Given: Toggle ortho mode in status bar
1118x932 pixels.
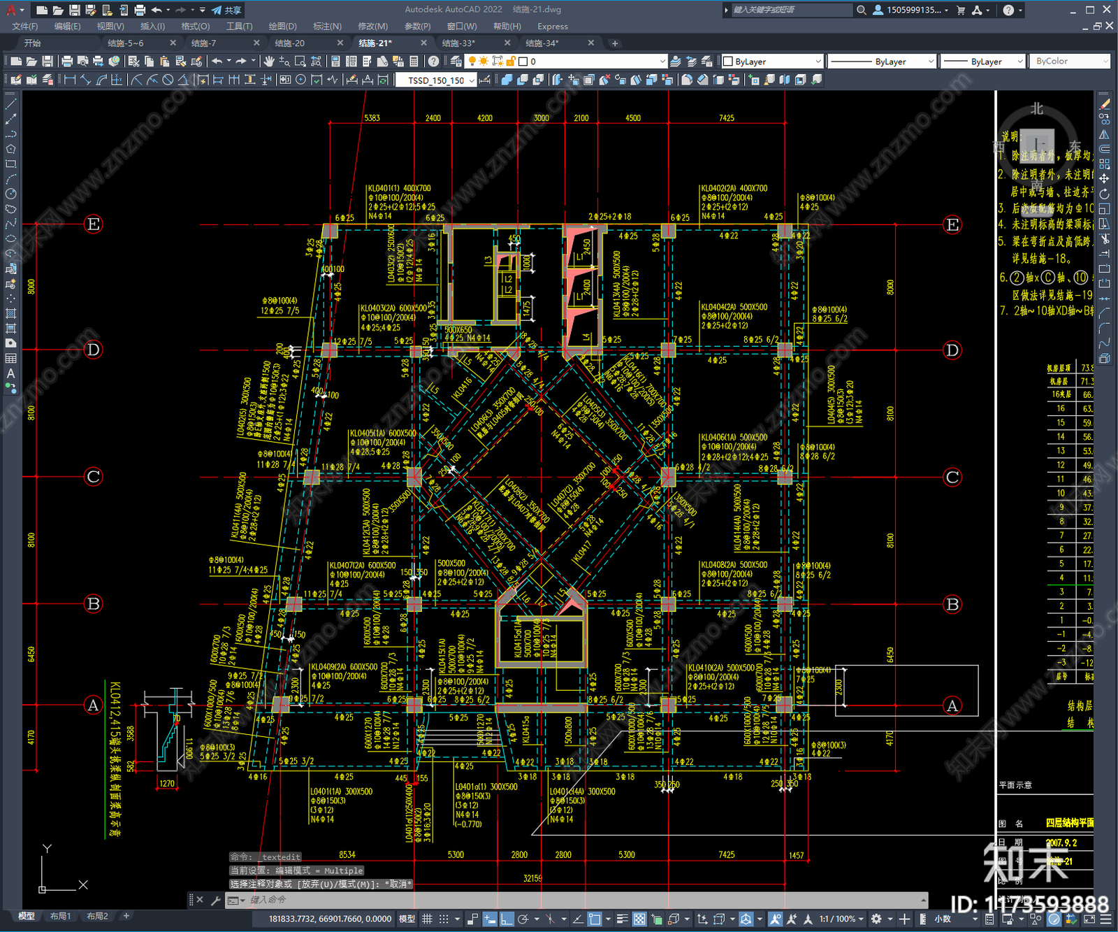Looking at the screenshot, I should click(507, 919).
